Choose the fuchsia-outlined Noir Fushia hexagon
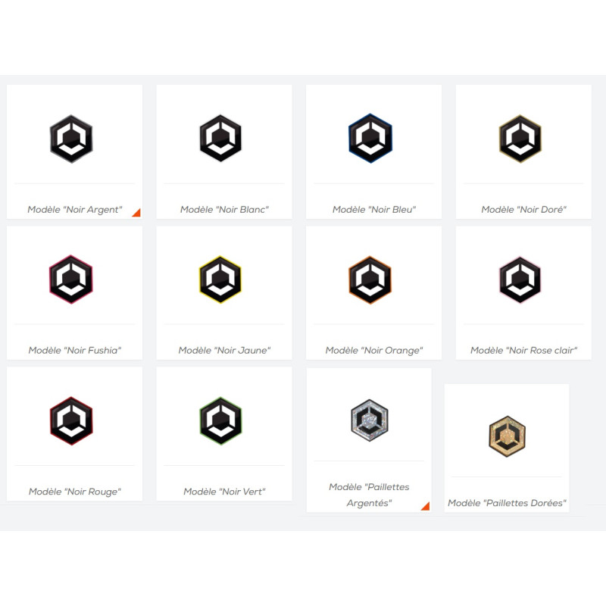This screenshot has height=606, width=606. coord(71,280)
